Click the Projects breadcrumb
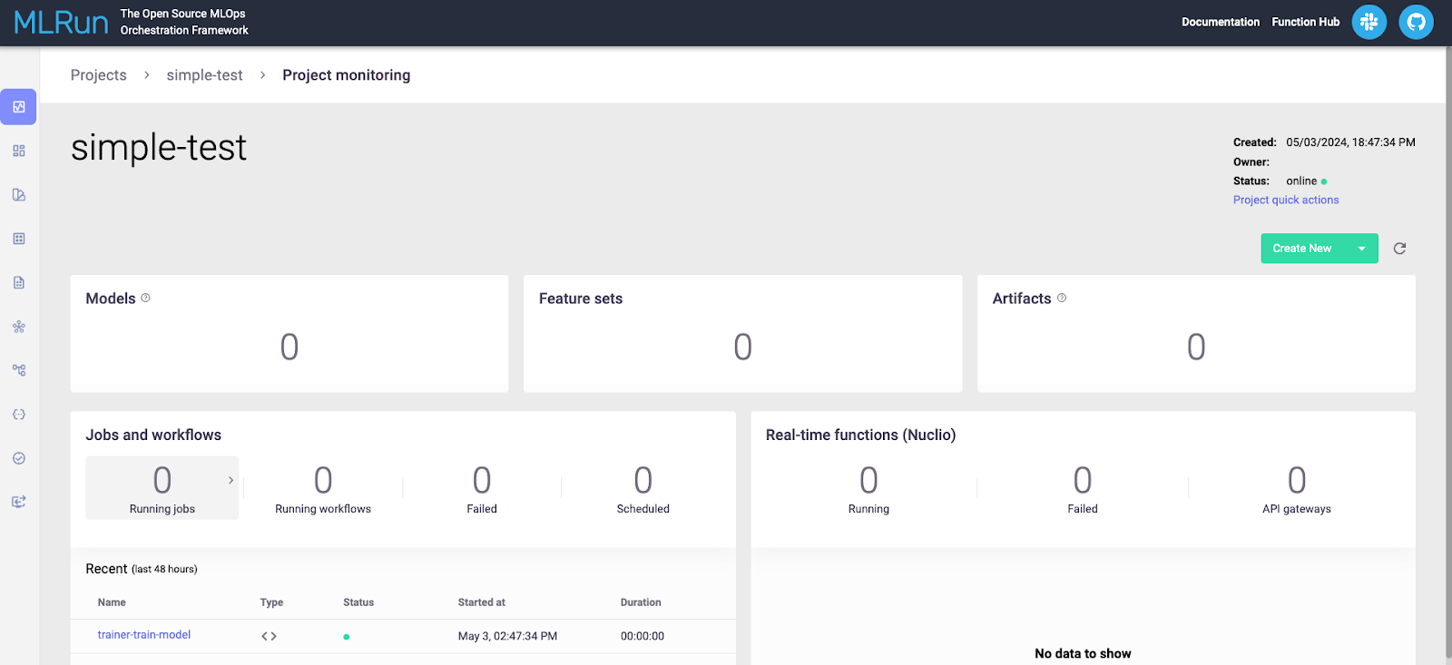This screenshot has height=665, width=1452. coord(99,75)
